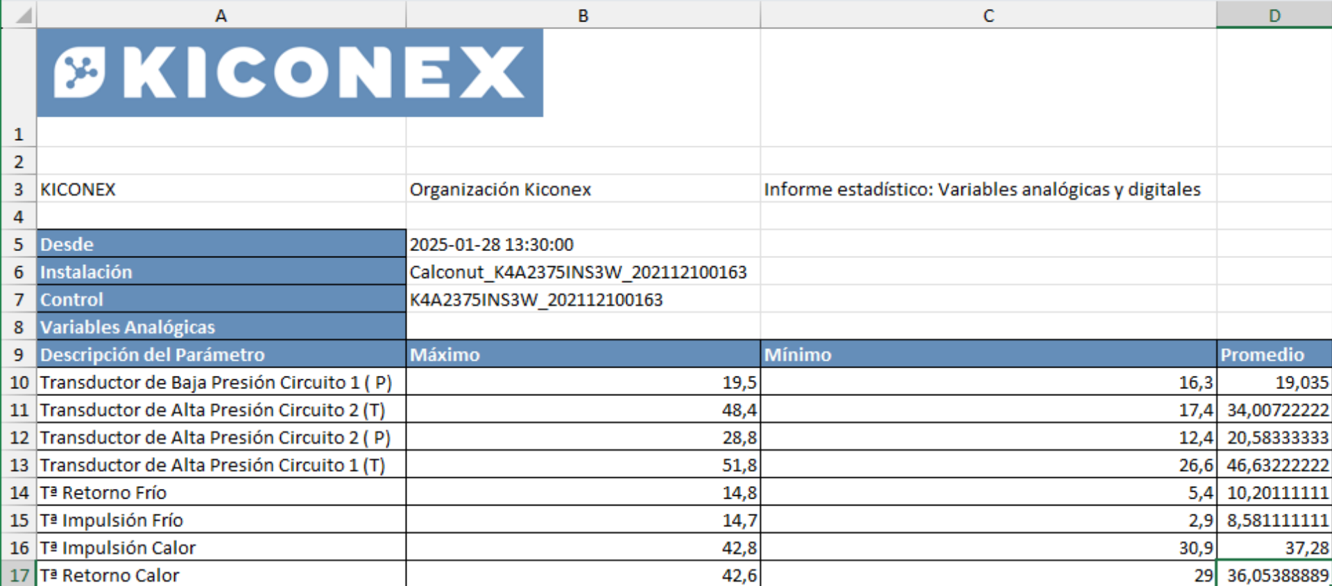The height and width of the screenshot is (586, 1332).
Task: Select the Mínimo value 30,9
Action: tap(988, 548)
